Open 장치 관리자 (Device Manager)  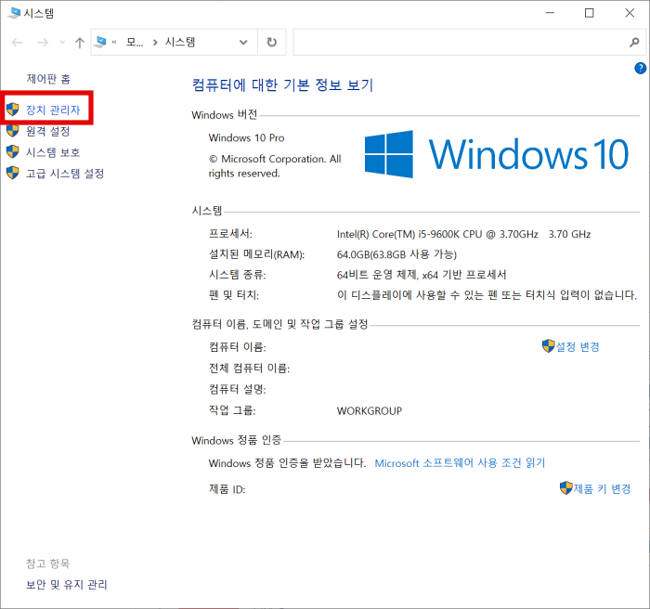click(53, 110)
